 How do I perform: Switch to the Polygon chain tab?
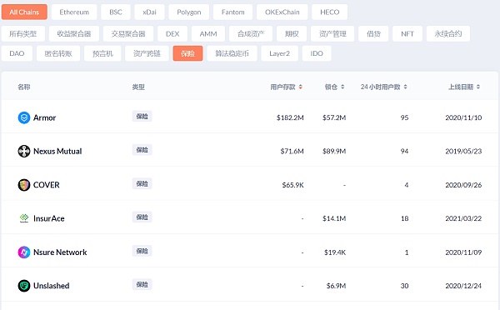189,12
